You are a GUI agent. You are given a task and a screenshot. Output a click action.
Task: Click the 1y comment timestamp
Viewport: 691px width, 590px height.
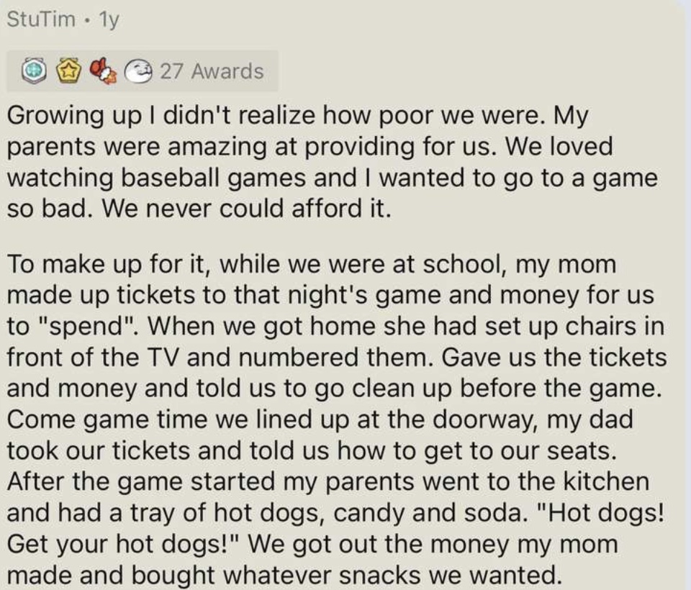(x=109, y=20)
